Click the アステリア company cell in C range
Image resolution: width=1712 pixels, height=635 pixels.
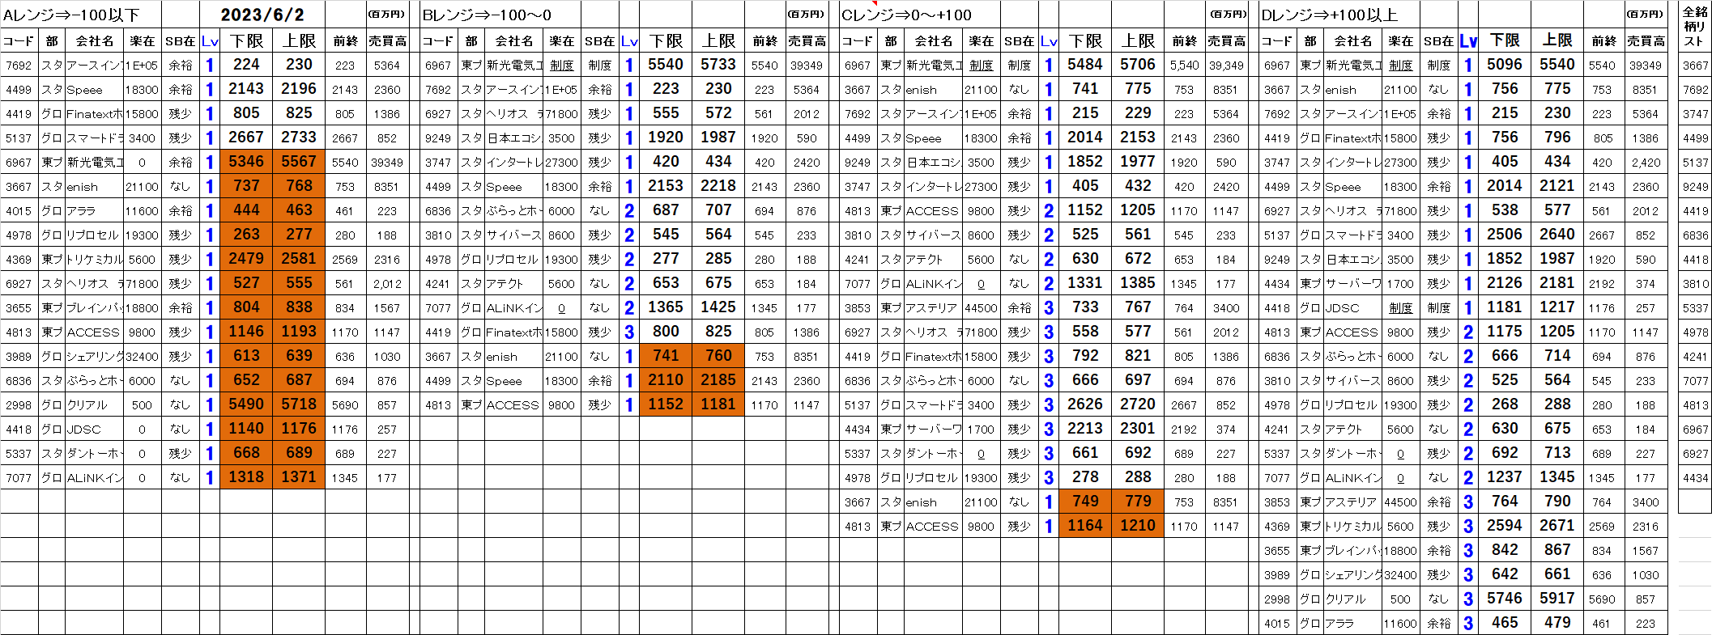tap(934, 308)
